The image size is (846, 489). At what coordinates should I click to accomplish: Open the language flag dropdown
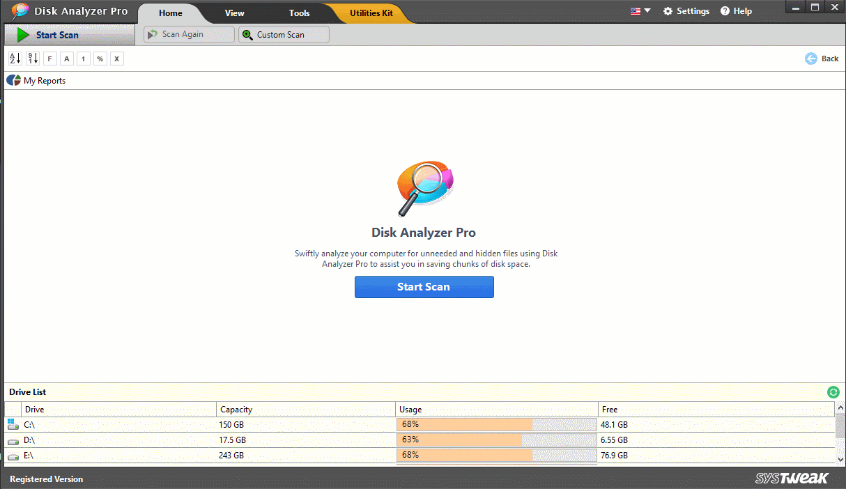tap(640, 11)
